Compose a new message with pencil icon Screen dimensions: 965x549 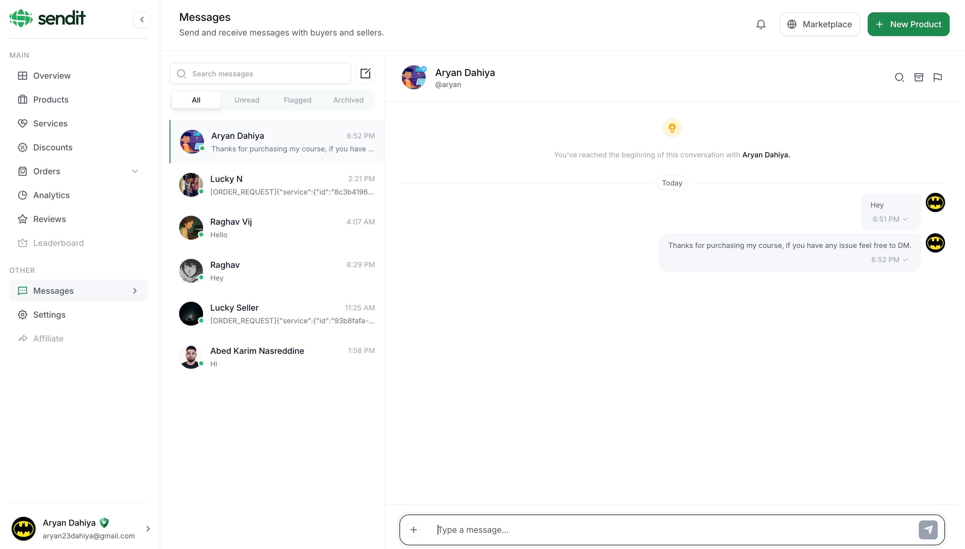(x=365, y=74)
